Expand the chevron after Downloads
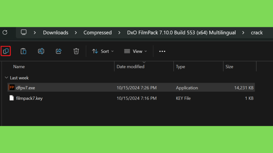Screen dimensions: 273x153 76,33
